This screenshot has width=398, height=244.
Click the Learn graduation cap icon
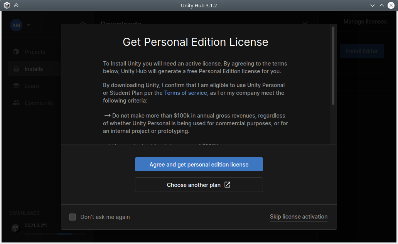pos(16,86)
